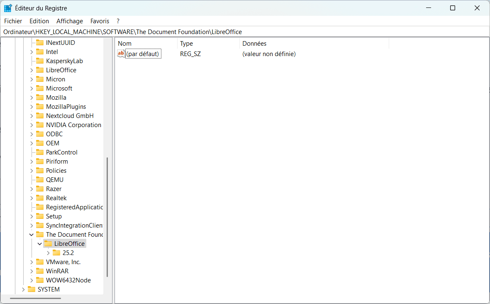Select the QEMU folder icon
Image resolution: width=490 pixels, height=304 pixels.
(x=40, y=180)
